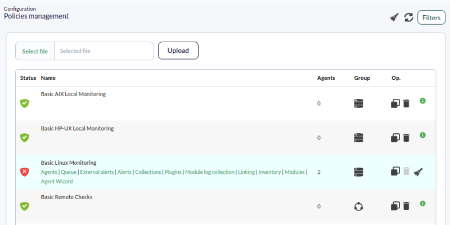The height and width of the screenshot is (225, 450).
Task: Click circular group icon for Basic Remote Checks
Action: point(358,206)
